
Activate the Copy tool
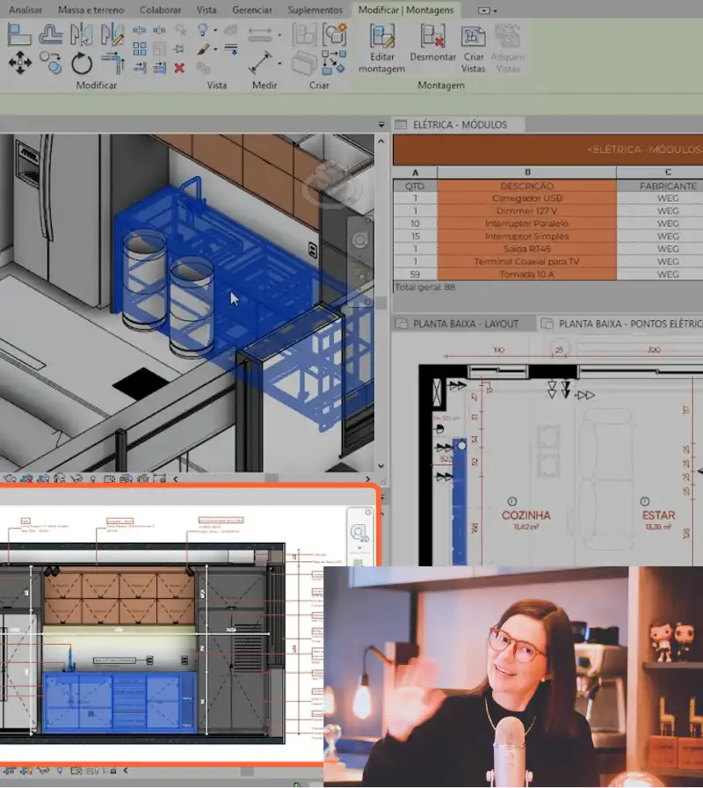pyautogui.click(x=51, y=62)
